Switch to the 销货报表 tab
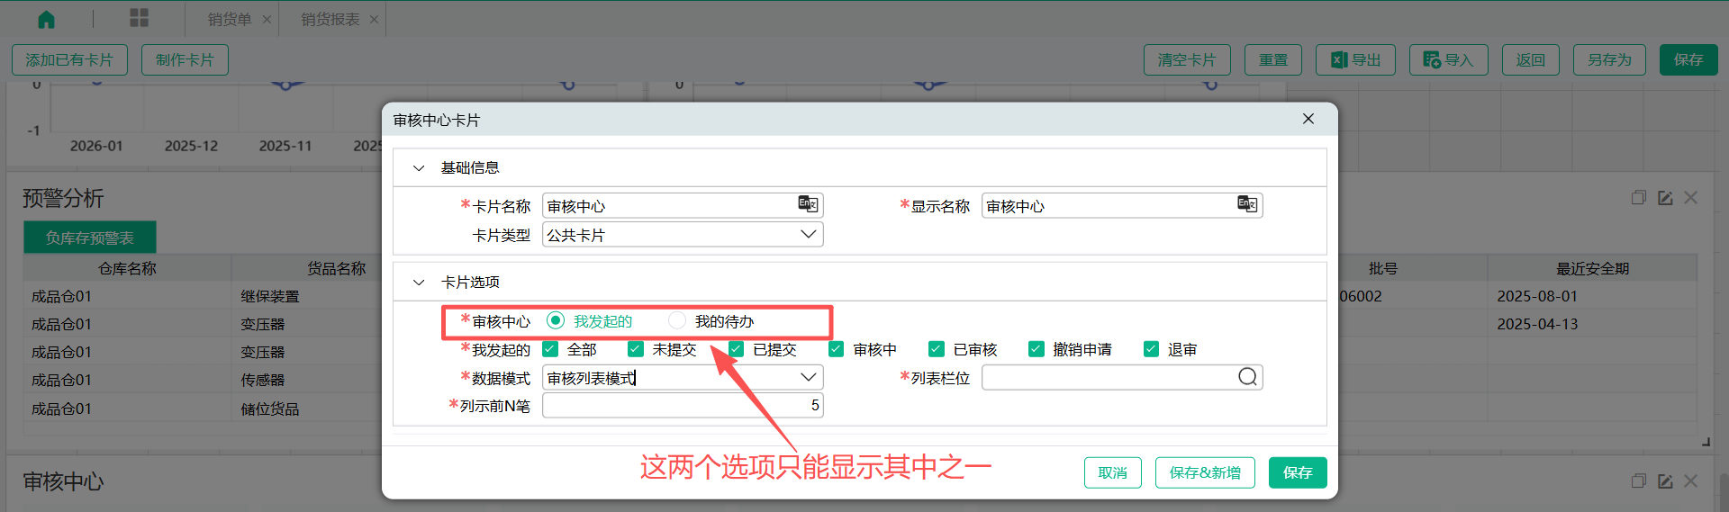The height and width of the screenshot is (512, 1729). (330, 20)
